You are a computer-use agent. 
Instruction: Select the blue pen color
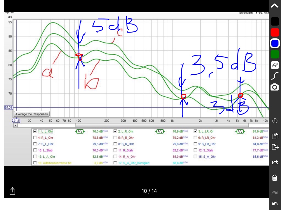pos(275,43)
